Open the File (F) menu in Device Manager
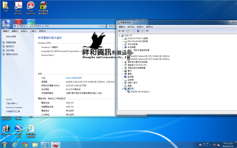The width and height of the screenshot is (237, 148). [122, 27]
